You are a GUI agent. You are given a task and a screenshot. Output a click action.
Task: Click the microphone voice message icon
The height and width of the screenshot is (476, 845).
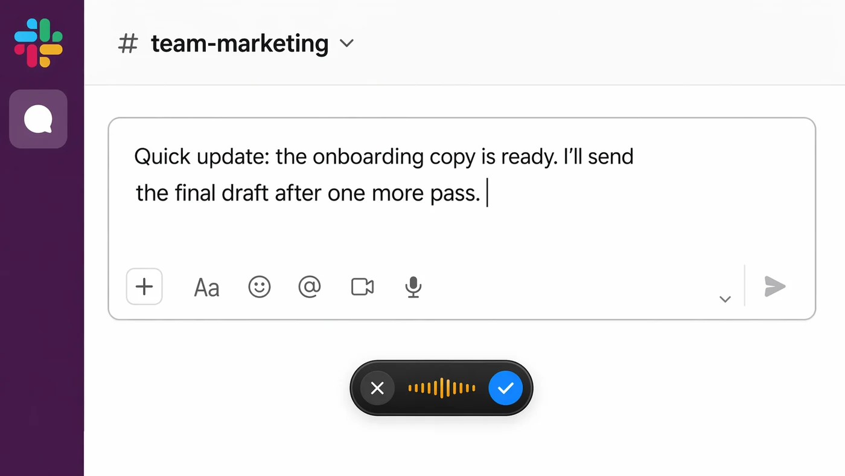(x=413, y=287)
